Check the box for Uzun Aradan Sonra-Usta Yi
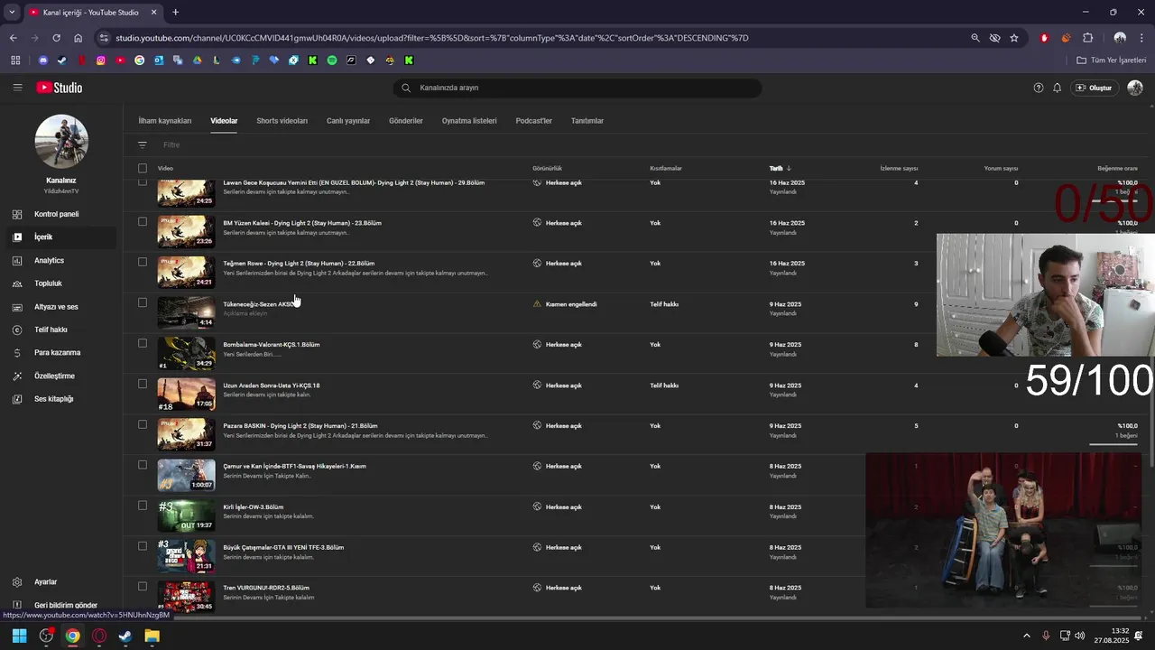This screenshot has height=650, width=1155. (142, 384)
